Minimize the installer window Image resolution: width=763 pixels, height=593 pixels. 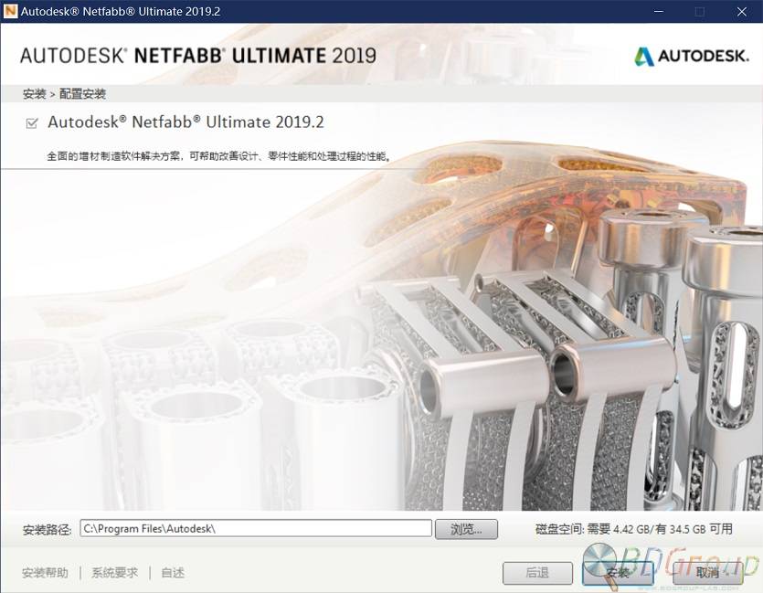click(657, 12)
